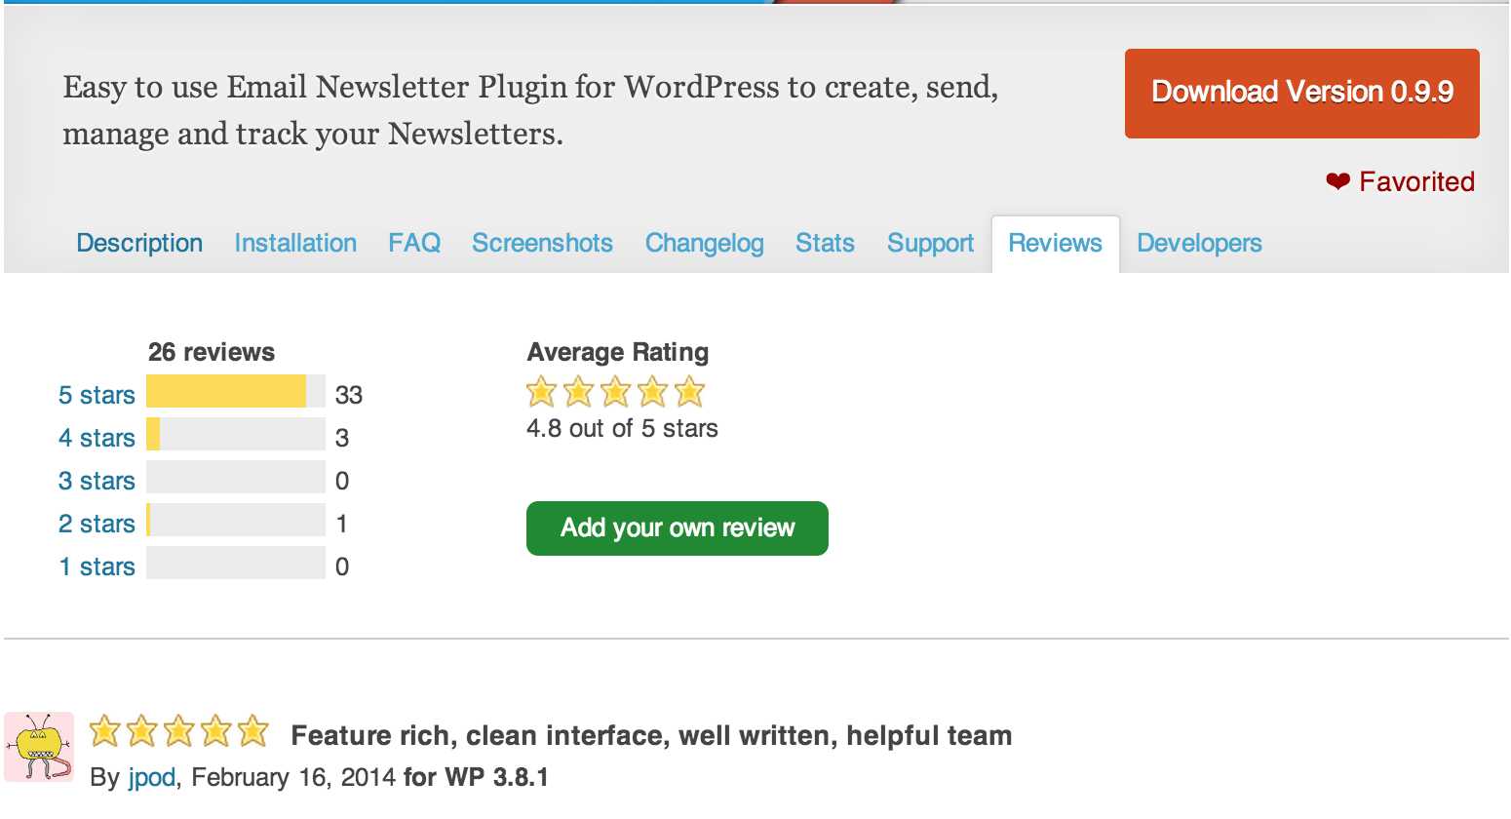Click the jpod review's star rating

click(179, 730)
